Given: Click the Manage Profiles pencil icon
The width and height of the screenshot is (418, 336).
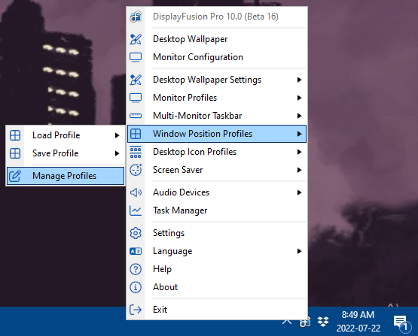Looking at the screenshot, I should coord(15,176).
